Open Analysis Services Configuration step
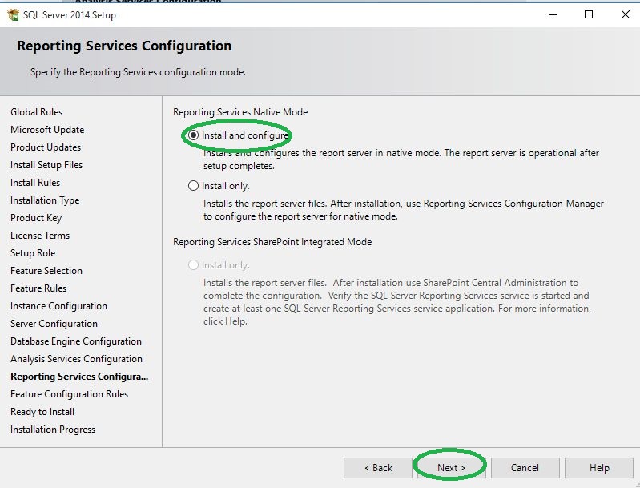The width and height of the screenshot is (640, 488). tap(76, 359)
